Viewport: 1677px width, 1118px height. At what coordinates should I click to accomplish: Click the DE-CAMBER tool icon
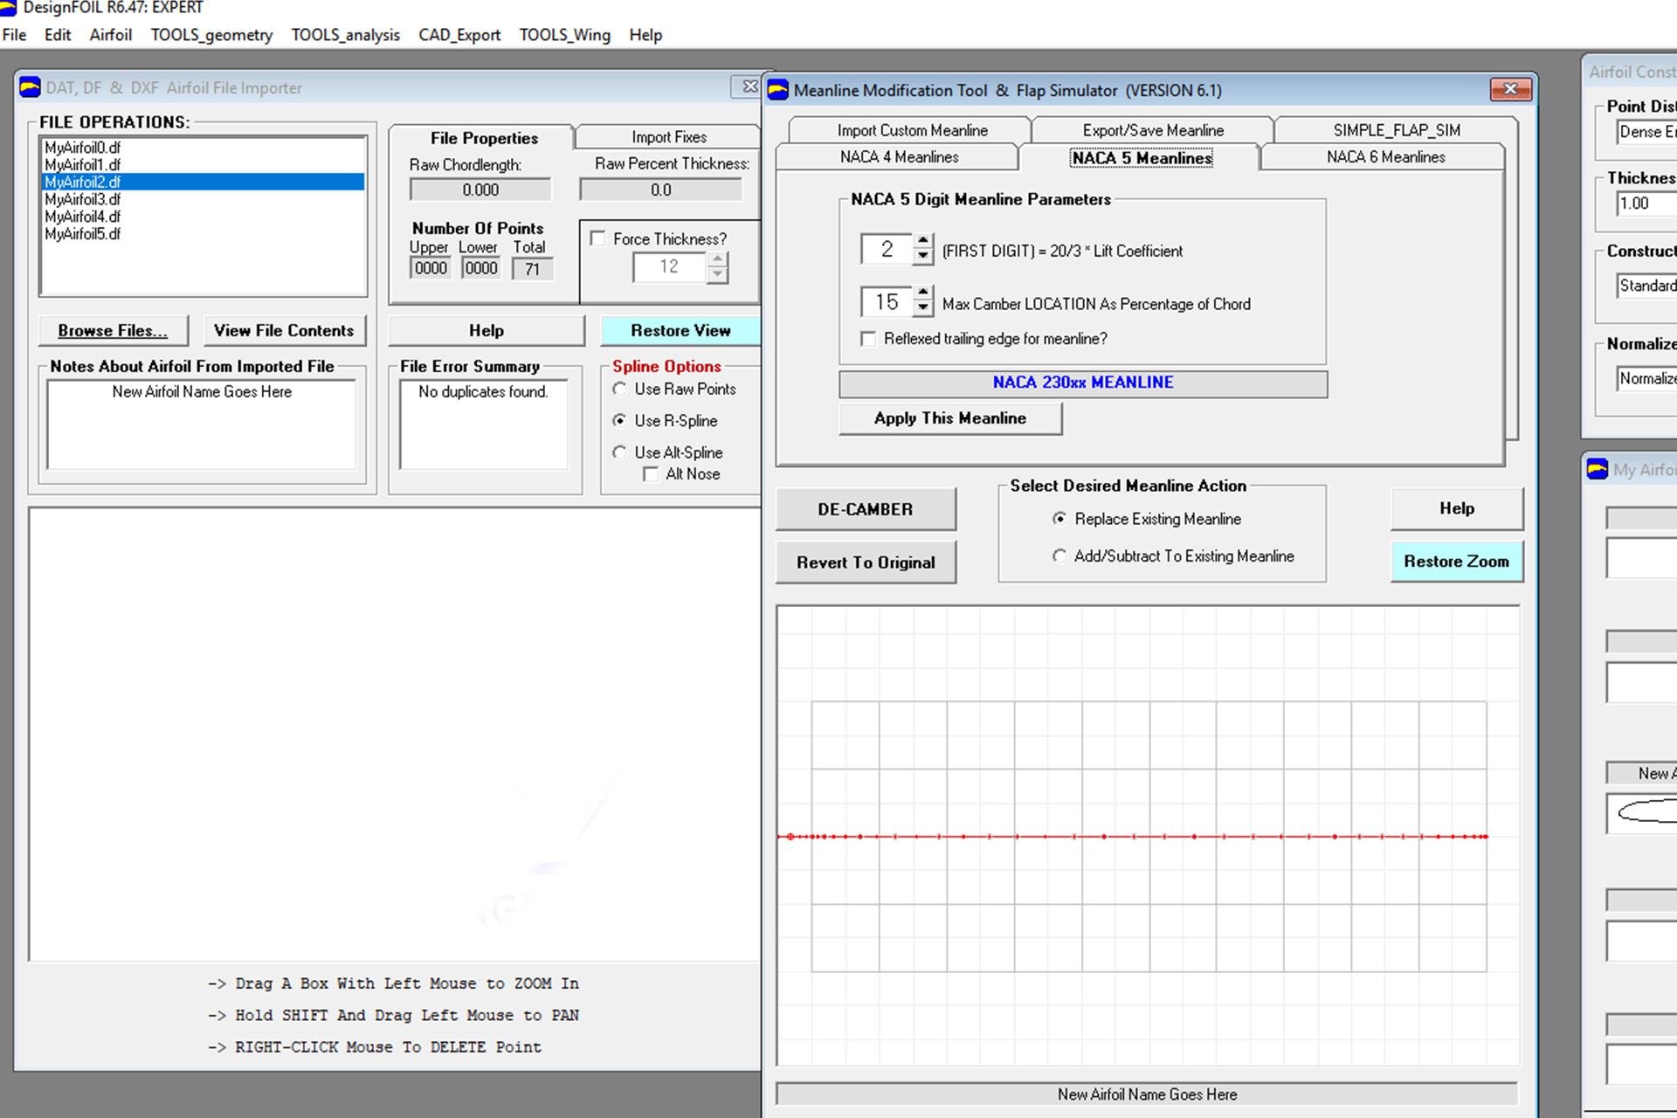(x=865, y=507)
